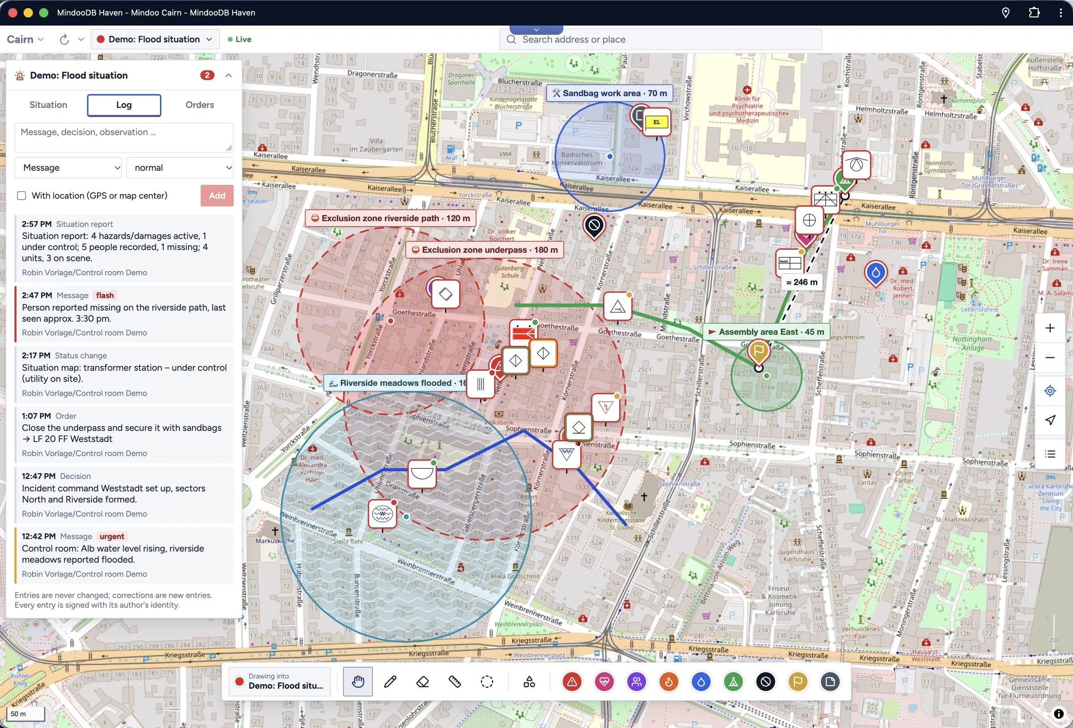Zoom out of the map
This screenshot has width=1073, height=728.
point(1050,358)
